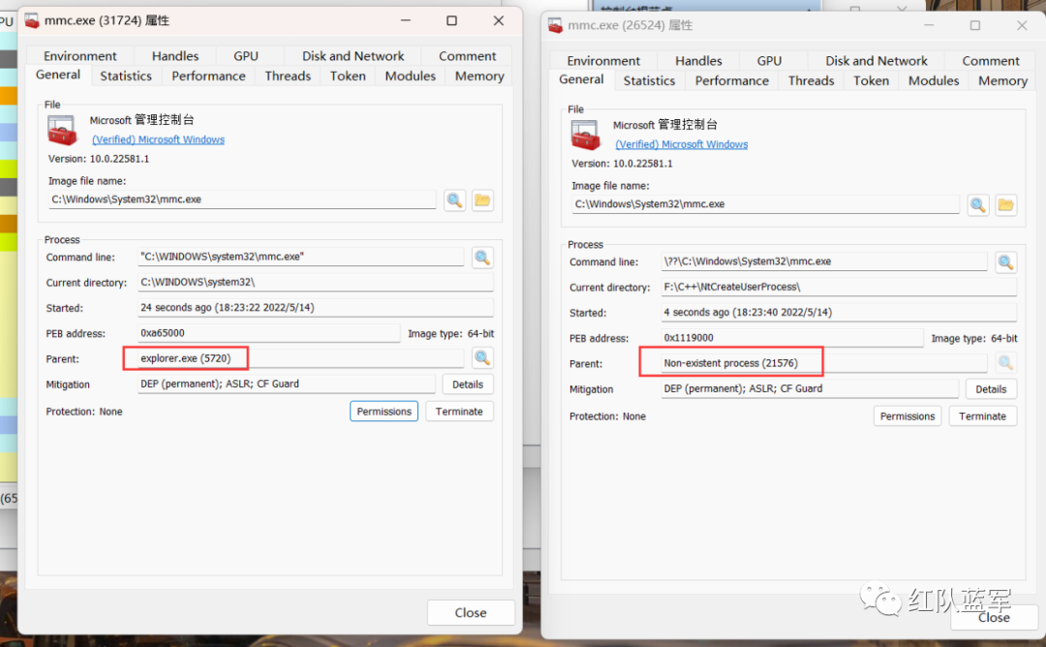Image resolution: width=1046 pixels, height=647 pixels.
Task: Open folder icon beside image file name in mmc.exe (31724) window
Action: pos(482,200)
